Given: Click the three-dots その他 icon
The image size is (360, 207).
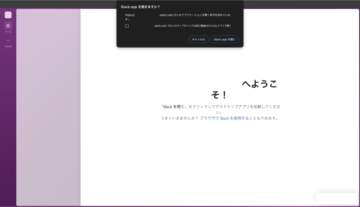Looking at the screenshot, I should [x=8, y=41].
